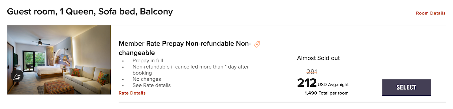Viewport: 453px width, 109px height.
Task: Click the guest room photo thumbnail
Action: click(x=59, y=60)
